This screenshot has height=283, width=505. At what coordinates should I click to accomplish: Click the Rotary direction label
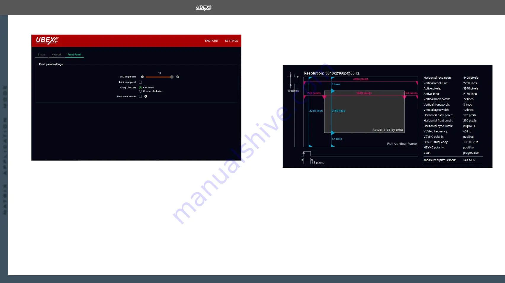pyautogui.click(x=128, y=88)
